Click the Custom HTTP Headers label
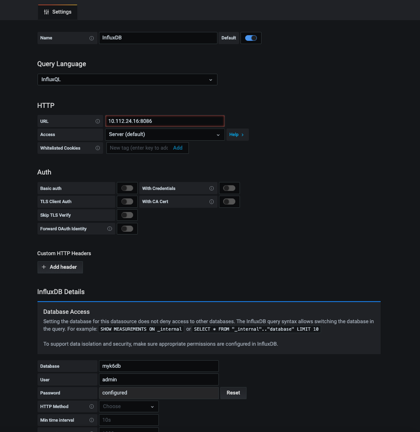 click(x=64, y=253)
